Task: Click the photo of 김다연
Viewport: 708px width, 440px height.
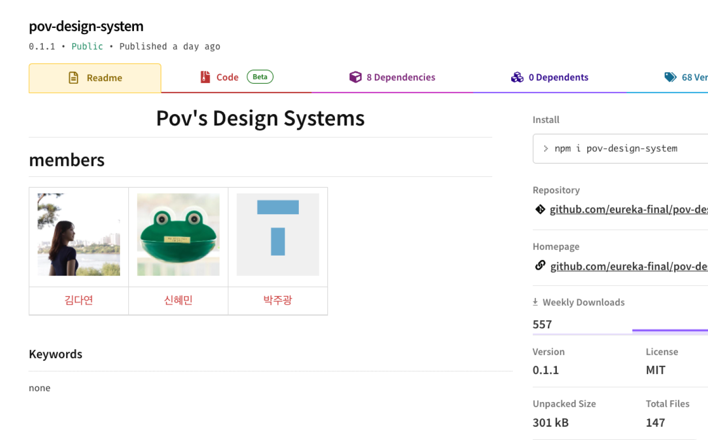Action: pos(79,234)
